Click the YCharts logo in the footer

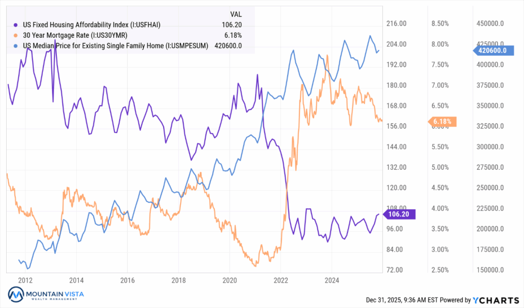point(494,300)
